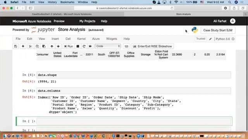
Task: Go forward with Safari forward arrow
Action: point(22,8)
